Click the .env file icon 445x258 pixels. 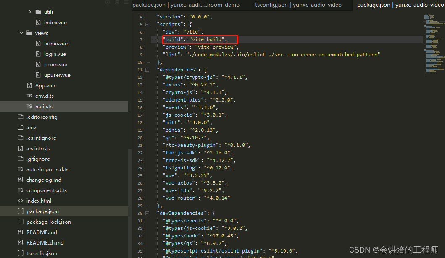coord(21,127)
